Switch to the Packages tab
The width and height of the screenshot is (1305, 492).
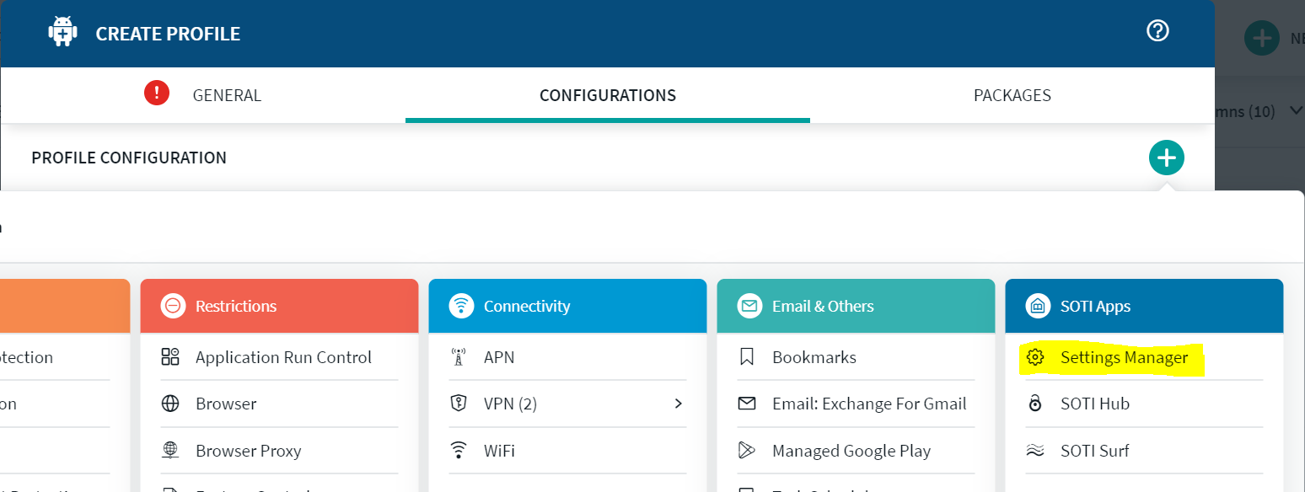(1012, 95)
